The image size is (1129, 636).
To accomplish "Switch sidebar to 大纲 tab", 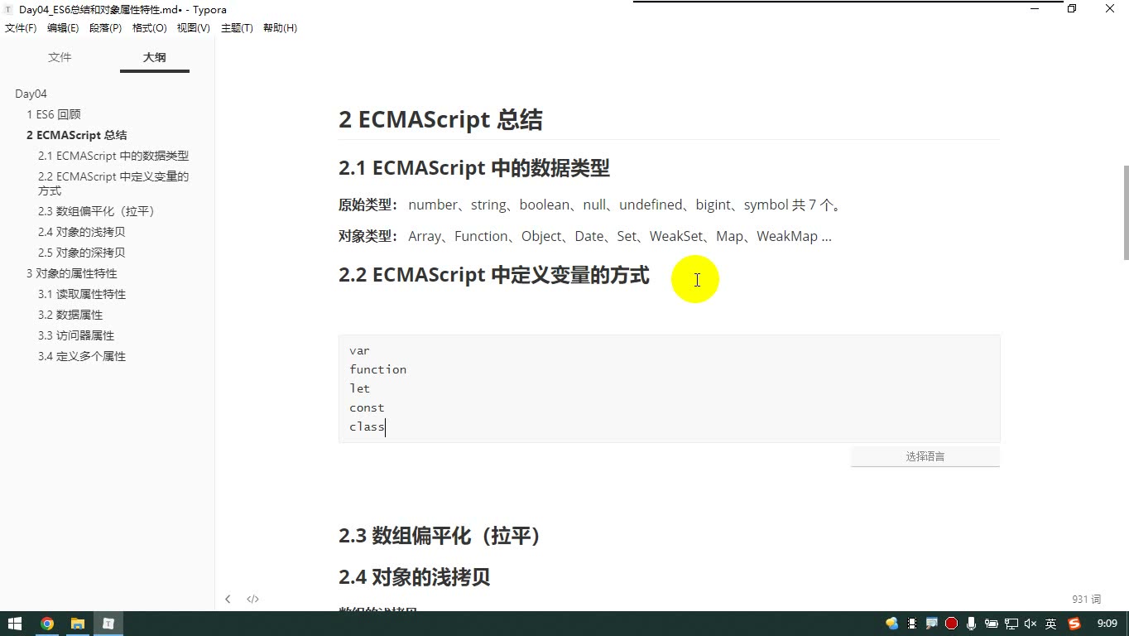I will click(155, 57).
